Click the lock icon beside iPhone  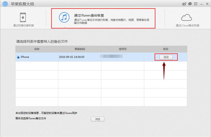[18, 57]
